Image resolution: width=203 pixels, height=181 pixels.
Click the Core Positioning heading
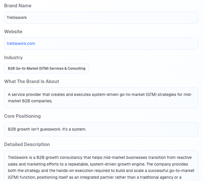[22, 116]
